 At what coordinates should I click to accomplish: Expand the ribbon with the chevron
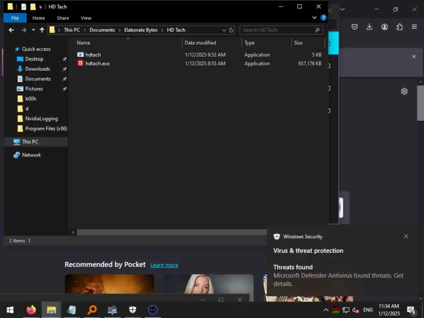(314, 18)
